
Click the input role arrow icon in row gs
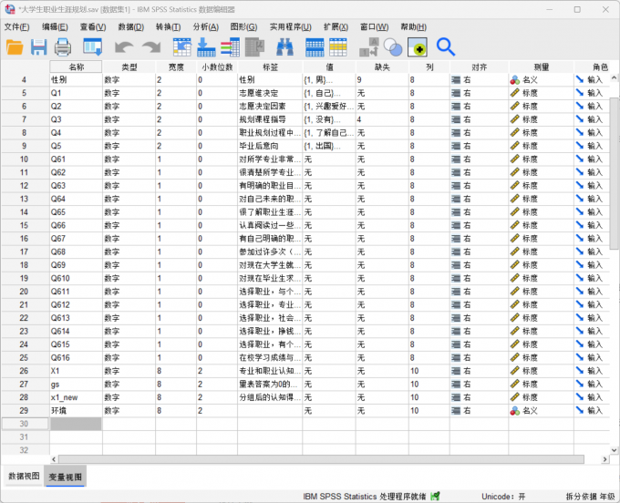[x=580, y=384]
